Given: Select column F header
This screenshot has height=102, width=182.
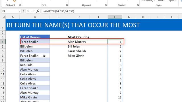Looking at the screenshot, I should 115,17.
